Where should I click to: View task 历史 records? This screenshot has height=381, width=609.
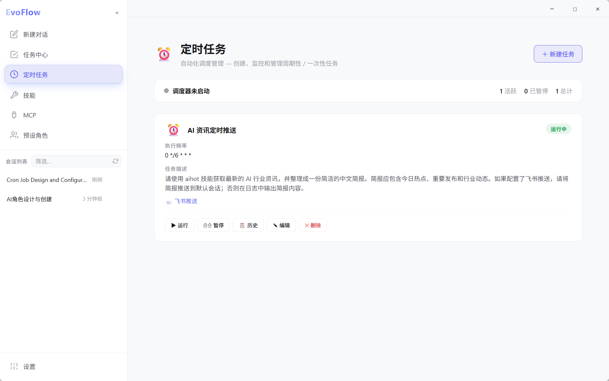(x=248, y=225)
